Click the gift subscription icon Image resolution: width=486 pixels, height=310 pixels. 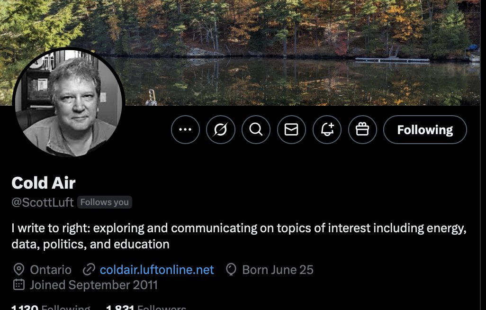[362, 130]
